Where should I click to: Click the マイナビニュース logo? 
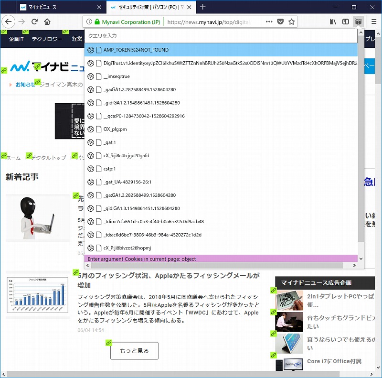tap(47, 66)
